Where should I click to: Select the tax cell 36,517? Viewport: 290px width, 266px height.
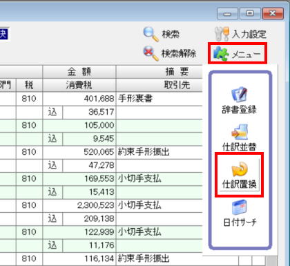(x=89, y=112)
